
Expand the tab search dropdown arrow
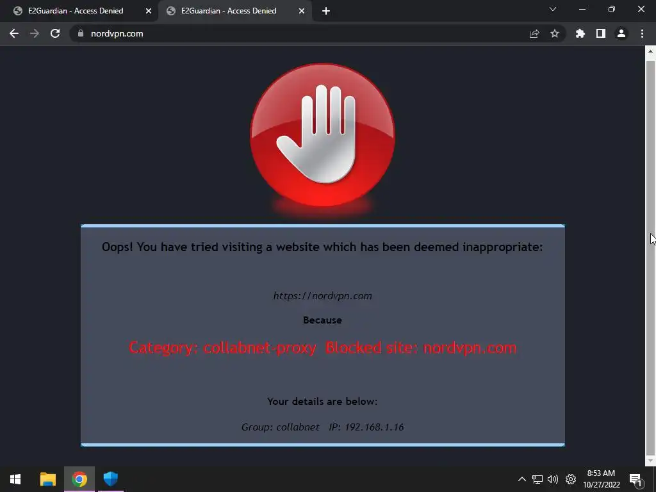click(553, 9)
